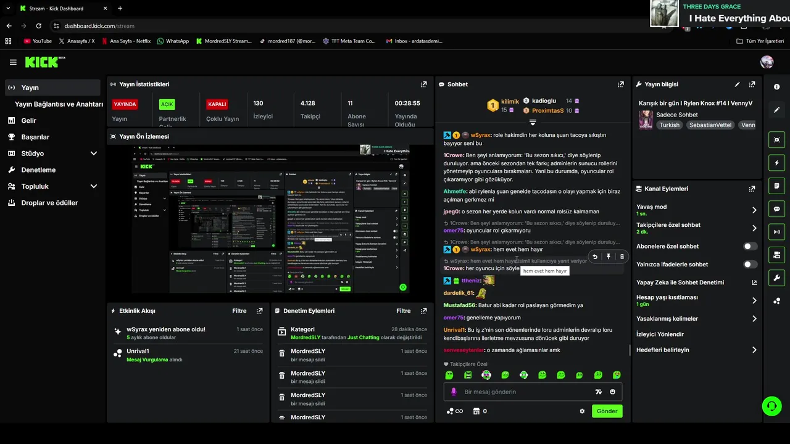Click the pencil icon in the right sidebar
This screenshot has width=790, height=444.
coord(777,110)
